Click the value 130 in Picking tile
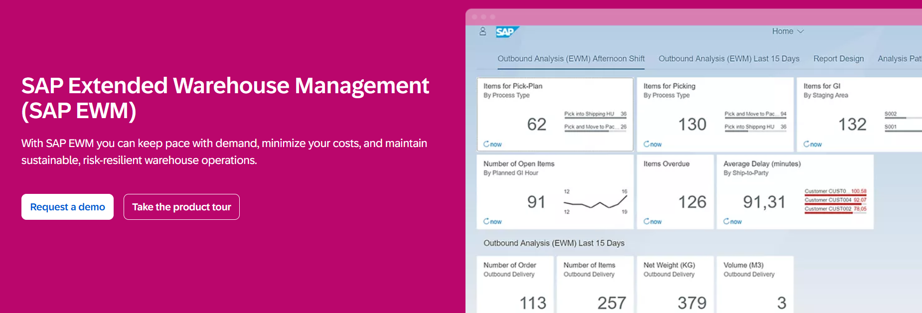The width and height of the screenshot is (922, 313). [692, 124]
